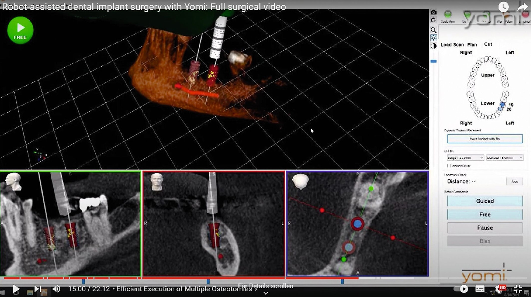Select tooth 20 light-blue marker on dental chart
The image size is (531, 297).
click(x=501, y=109)
